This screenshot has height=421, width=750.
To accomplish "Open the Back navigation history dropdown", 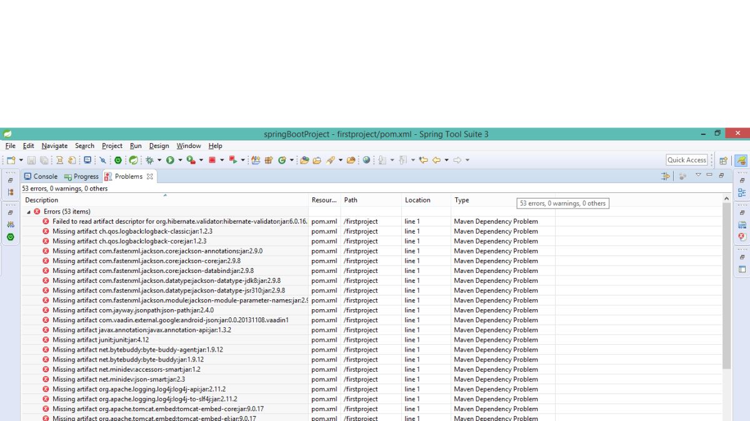I will 446,161.
